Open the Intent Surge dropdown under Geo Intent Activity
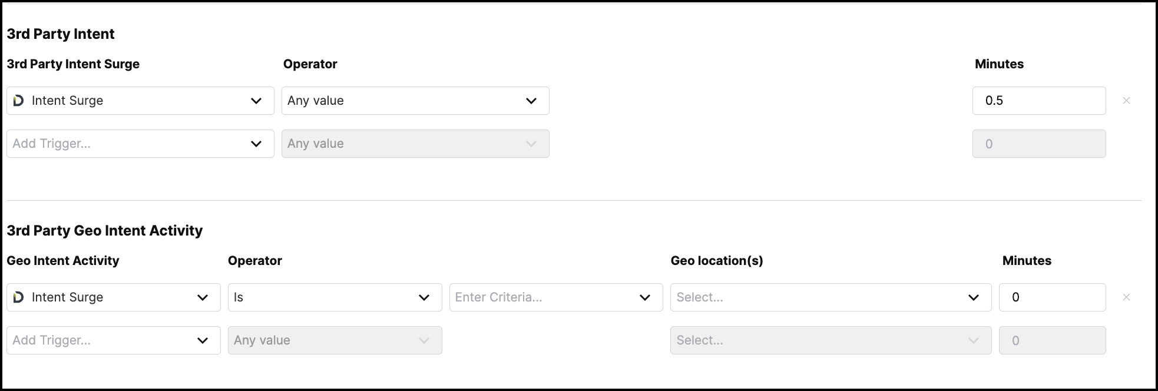This screenshot has width=1158, height=391. coord(114,297)
